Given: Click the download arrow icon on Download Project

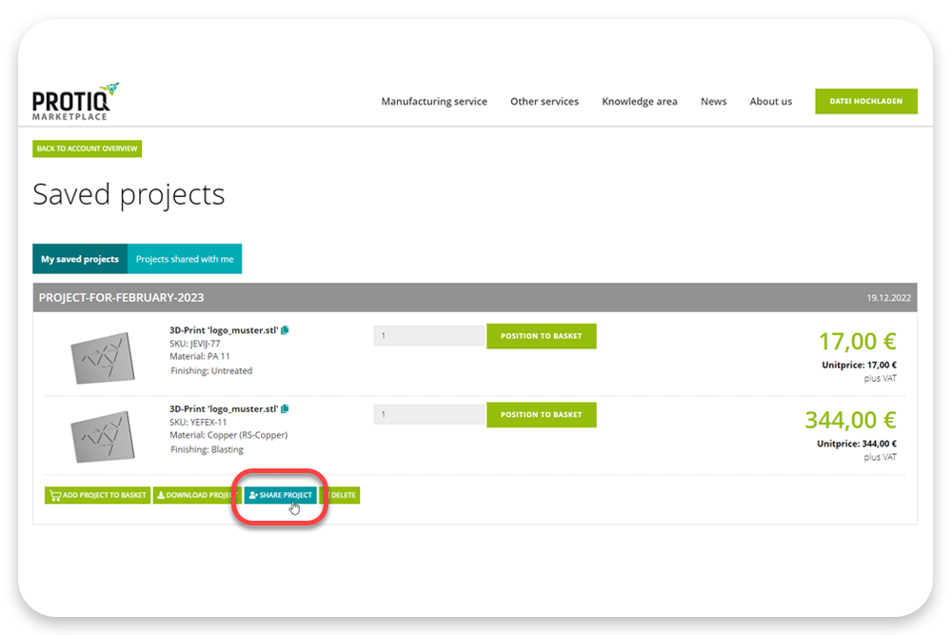Looking at the screenshot, I should [x=162, y=495].
